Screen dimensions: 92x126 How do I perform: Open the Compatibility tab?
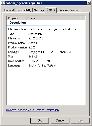point(24,10)
